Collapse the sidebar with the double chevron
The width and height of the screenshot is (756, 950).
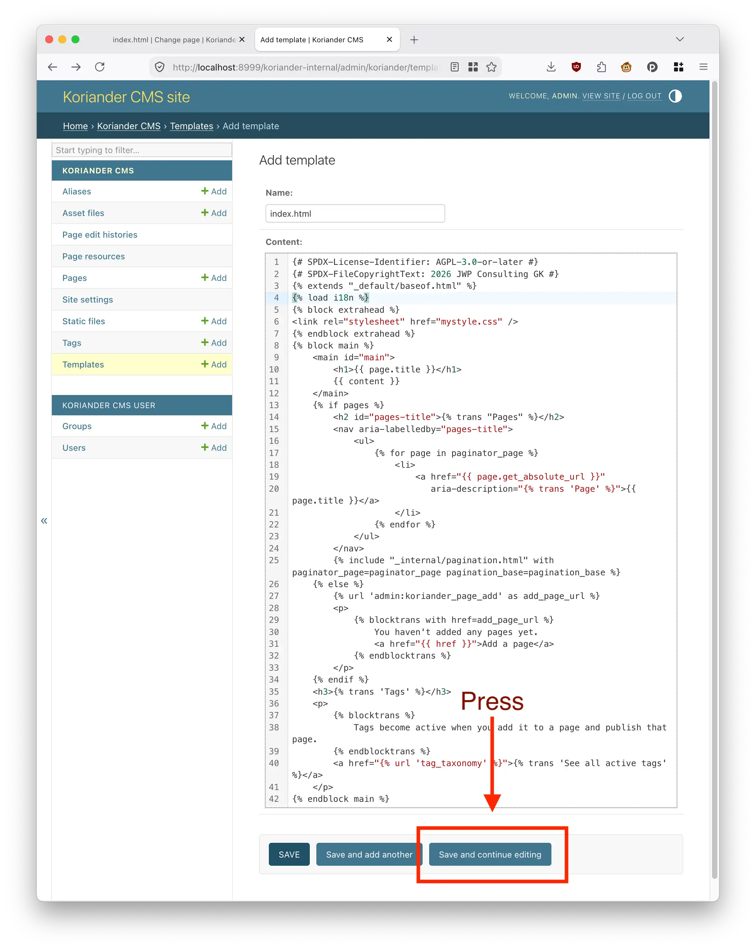pos(44,520)
